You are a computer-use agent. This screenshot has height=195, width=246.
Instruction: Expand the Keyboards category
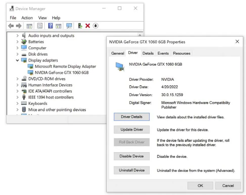tap(17, 103)
